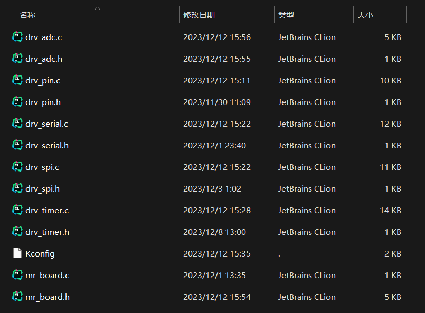Sort files by the 修改日期 column header
Screen dimensions: 425x313
click(x=200, y=16)
